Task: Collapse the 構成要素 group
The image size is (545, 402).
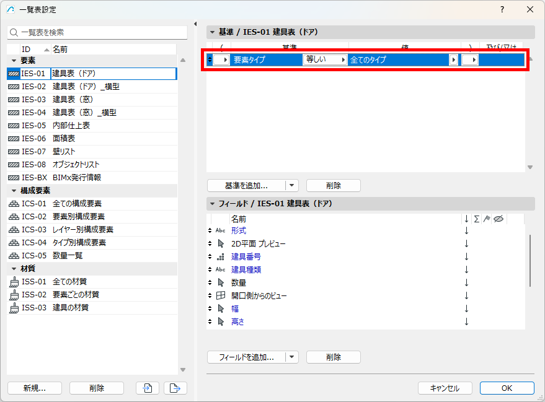Action: [14, 191]
